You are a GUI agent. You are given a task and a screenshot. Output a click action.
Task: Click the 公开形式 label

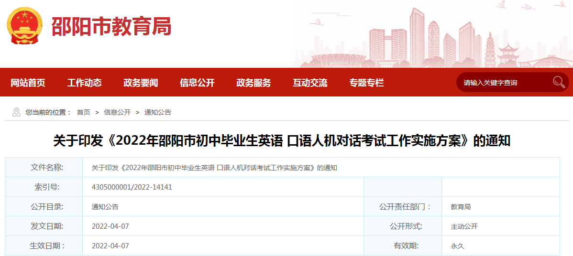tap(406, 226)
